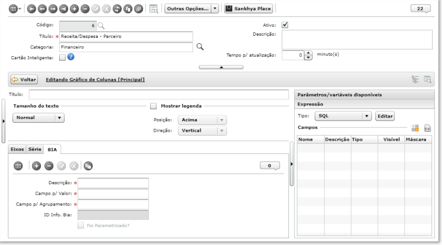Toggle the Ativo checkbox
This screenshot has height=245, width=442.
(285, 25)
